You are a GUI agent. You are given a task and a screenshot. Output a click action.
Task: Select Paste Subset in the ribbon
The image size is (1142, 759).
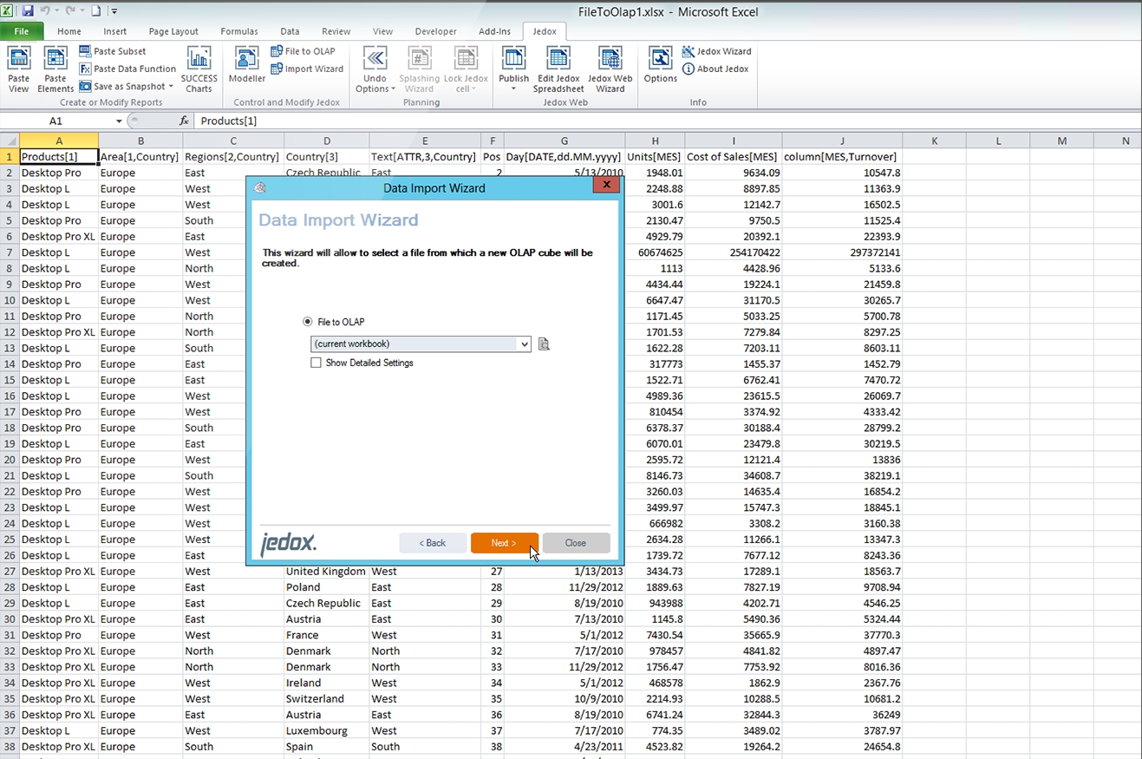113,51
